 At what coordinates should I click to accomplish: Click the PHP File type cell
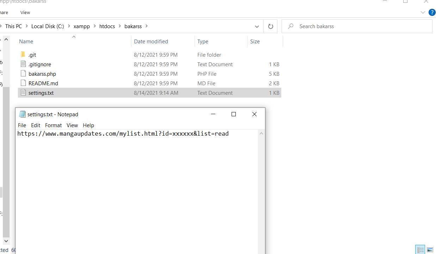click(x=207, y=74)
